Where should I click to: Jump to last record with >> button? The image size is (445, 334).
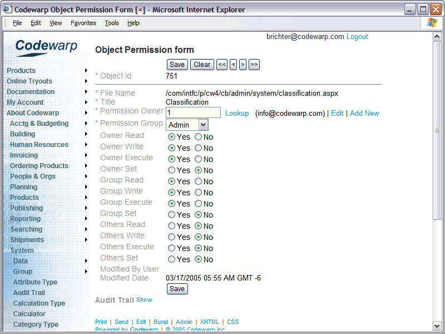[x=254, y=65]
